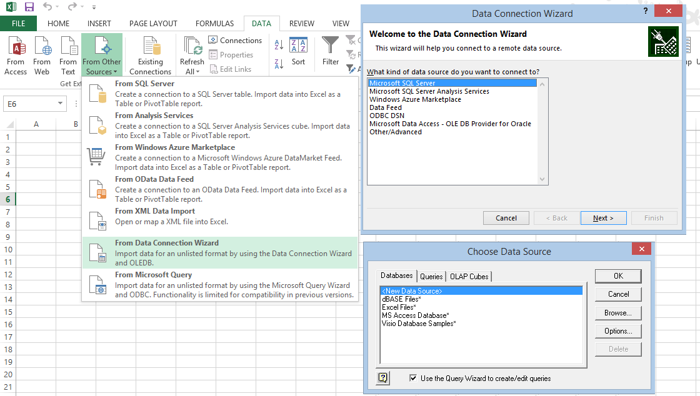The width and height of the screenshot is (700, 396).
Task: Switch to the OLAP Cubes tab
Action: click(x=469, y=277)
